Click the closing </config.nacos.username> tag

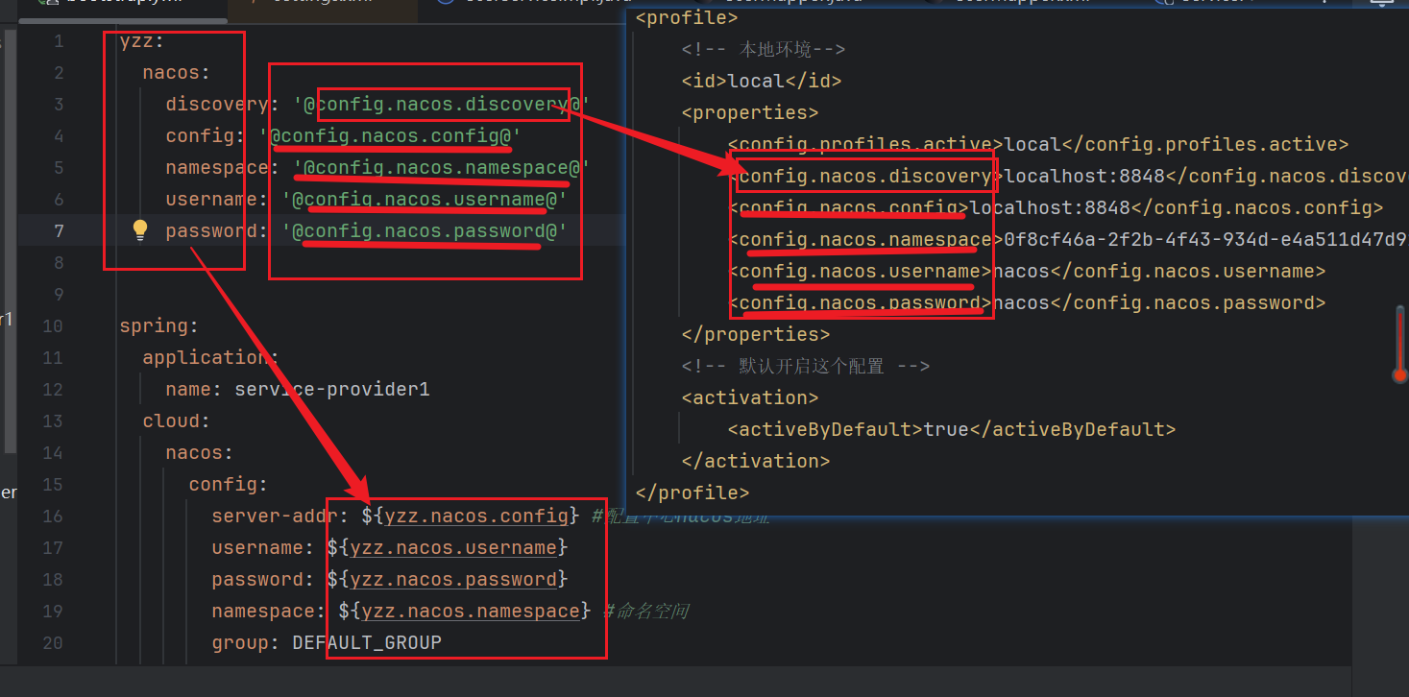pyautogui.click(x=1188, y=271)
